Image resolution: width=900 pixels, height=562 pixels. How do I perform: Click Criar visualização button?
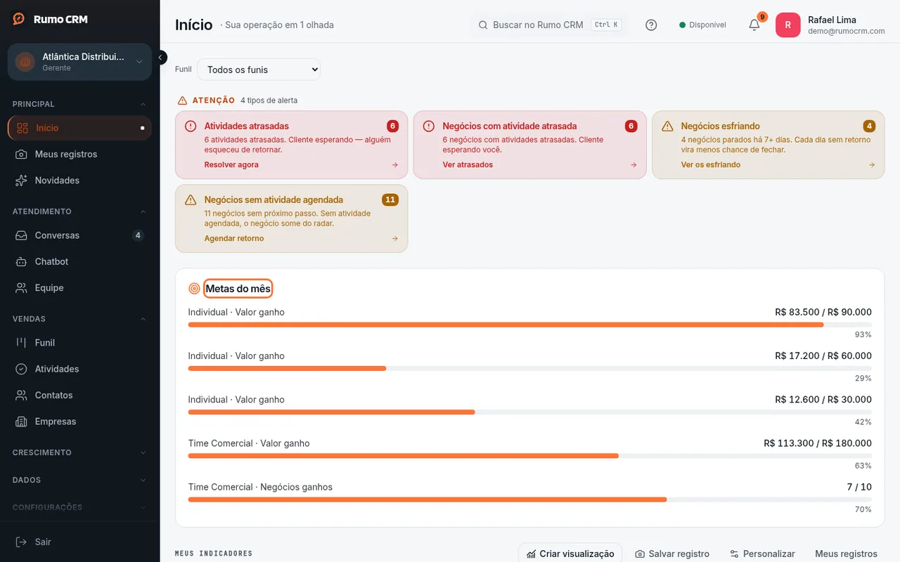coord(570,554)
